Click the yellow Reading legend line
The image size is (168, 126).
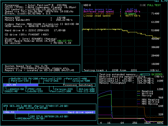[139, 91]
